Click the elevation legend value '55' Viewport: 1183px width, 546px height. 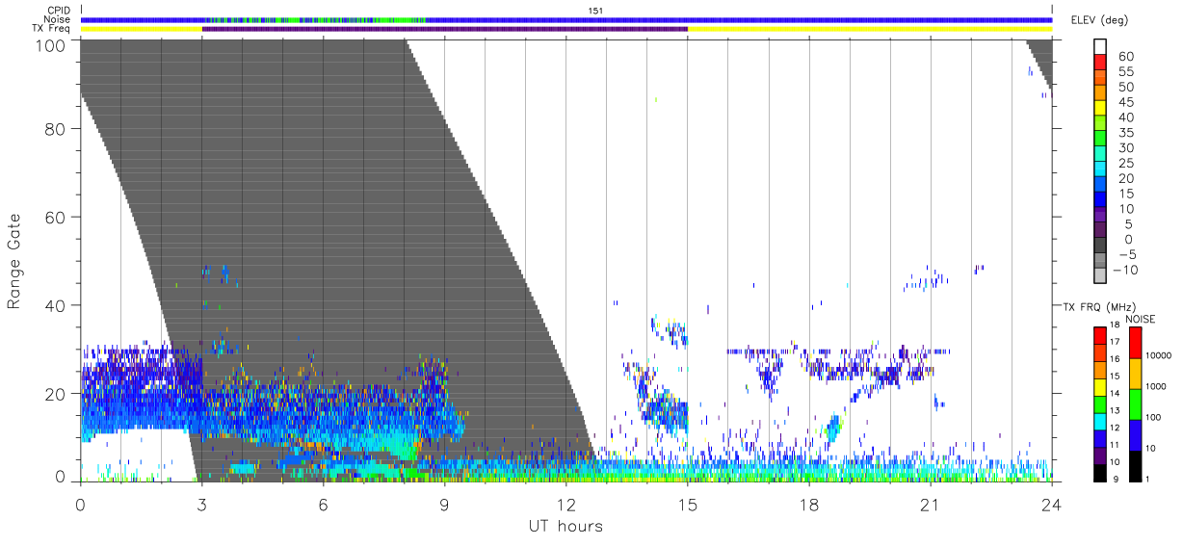(x=1124, y=72)
